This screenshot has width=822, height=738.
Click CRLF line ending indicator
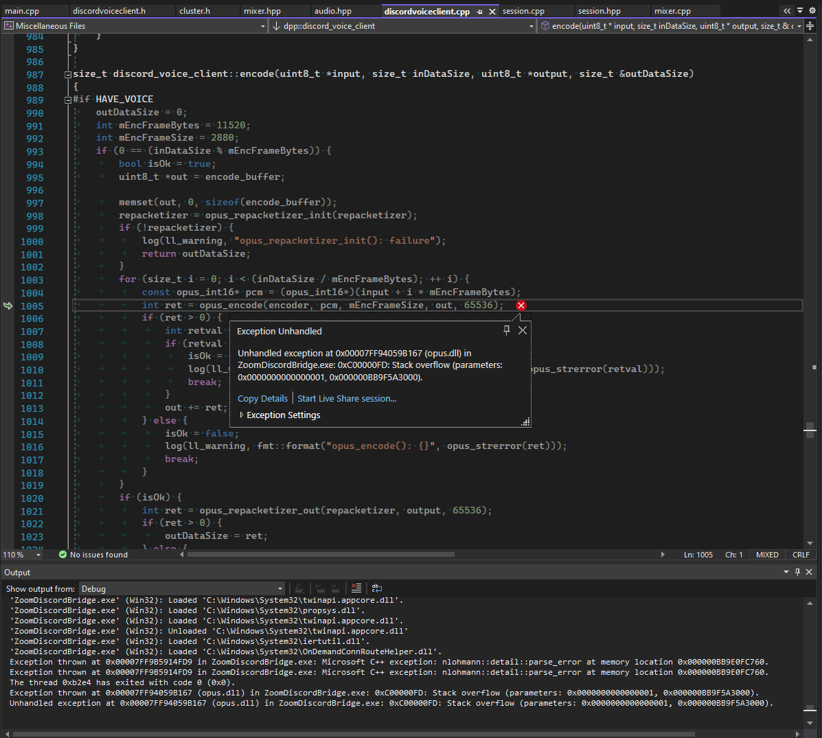[801, 555]
